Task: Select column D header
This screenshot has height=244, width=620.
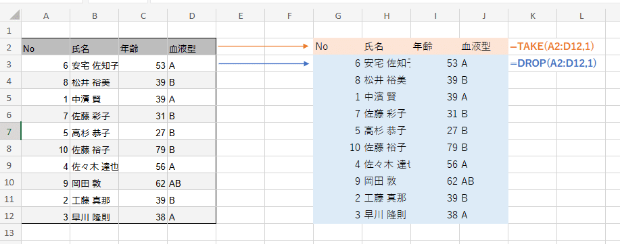Action: (x=192, y=16)
